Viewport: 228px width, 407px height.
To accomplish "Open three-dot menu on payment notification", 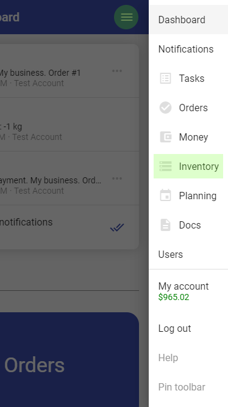I will tap(117, 178).
